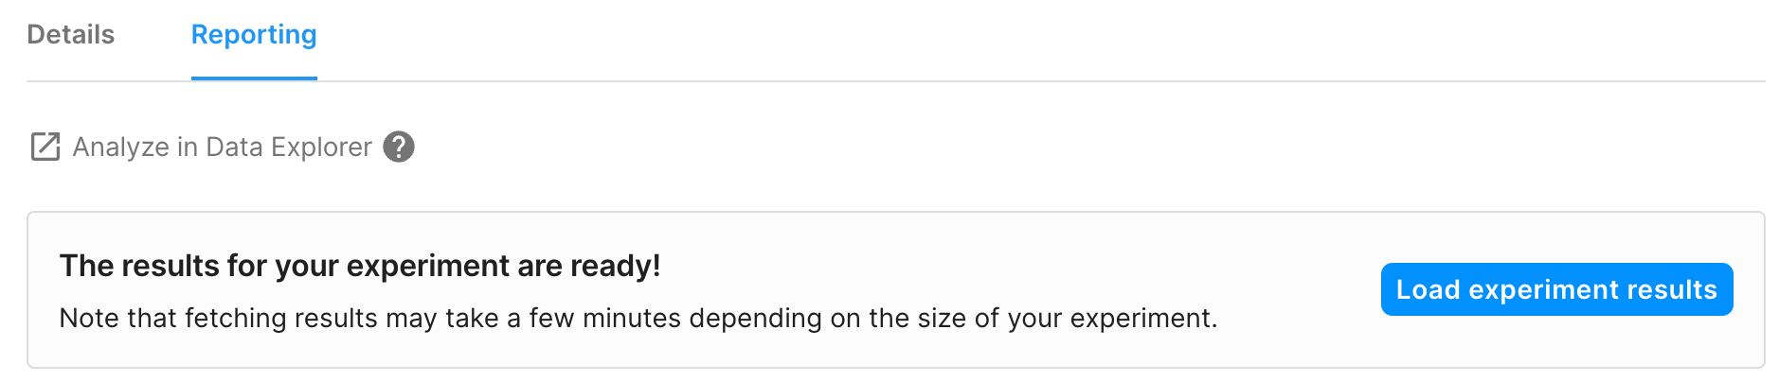The height and width of the screenshot is (382, 1779).
Task: Show help for Data Explorer analysis
Action: point(399,147)
